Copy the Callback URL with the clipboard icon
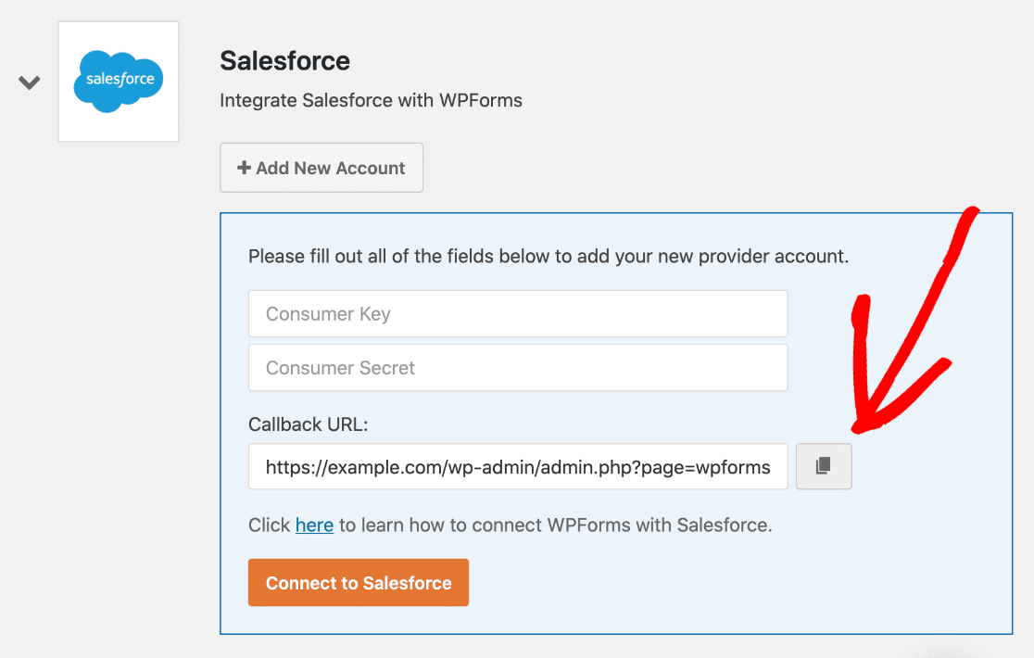 pos(823,467)
